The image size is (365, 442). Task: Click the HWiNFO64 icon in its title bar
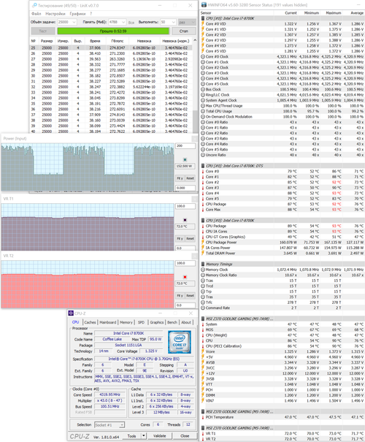coord(204,5)
